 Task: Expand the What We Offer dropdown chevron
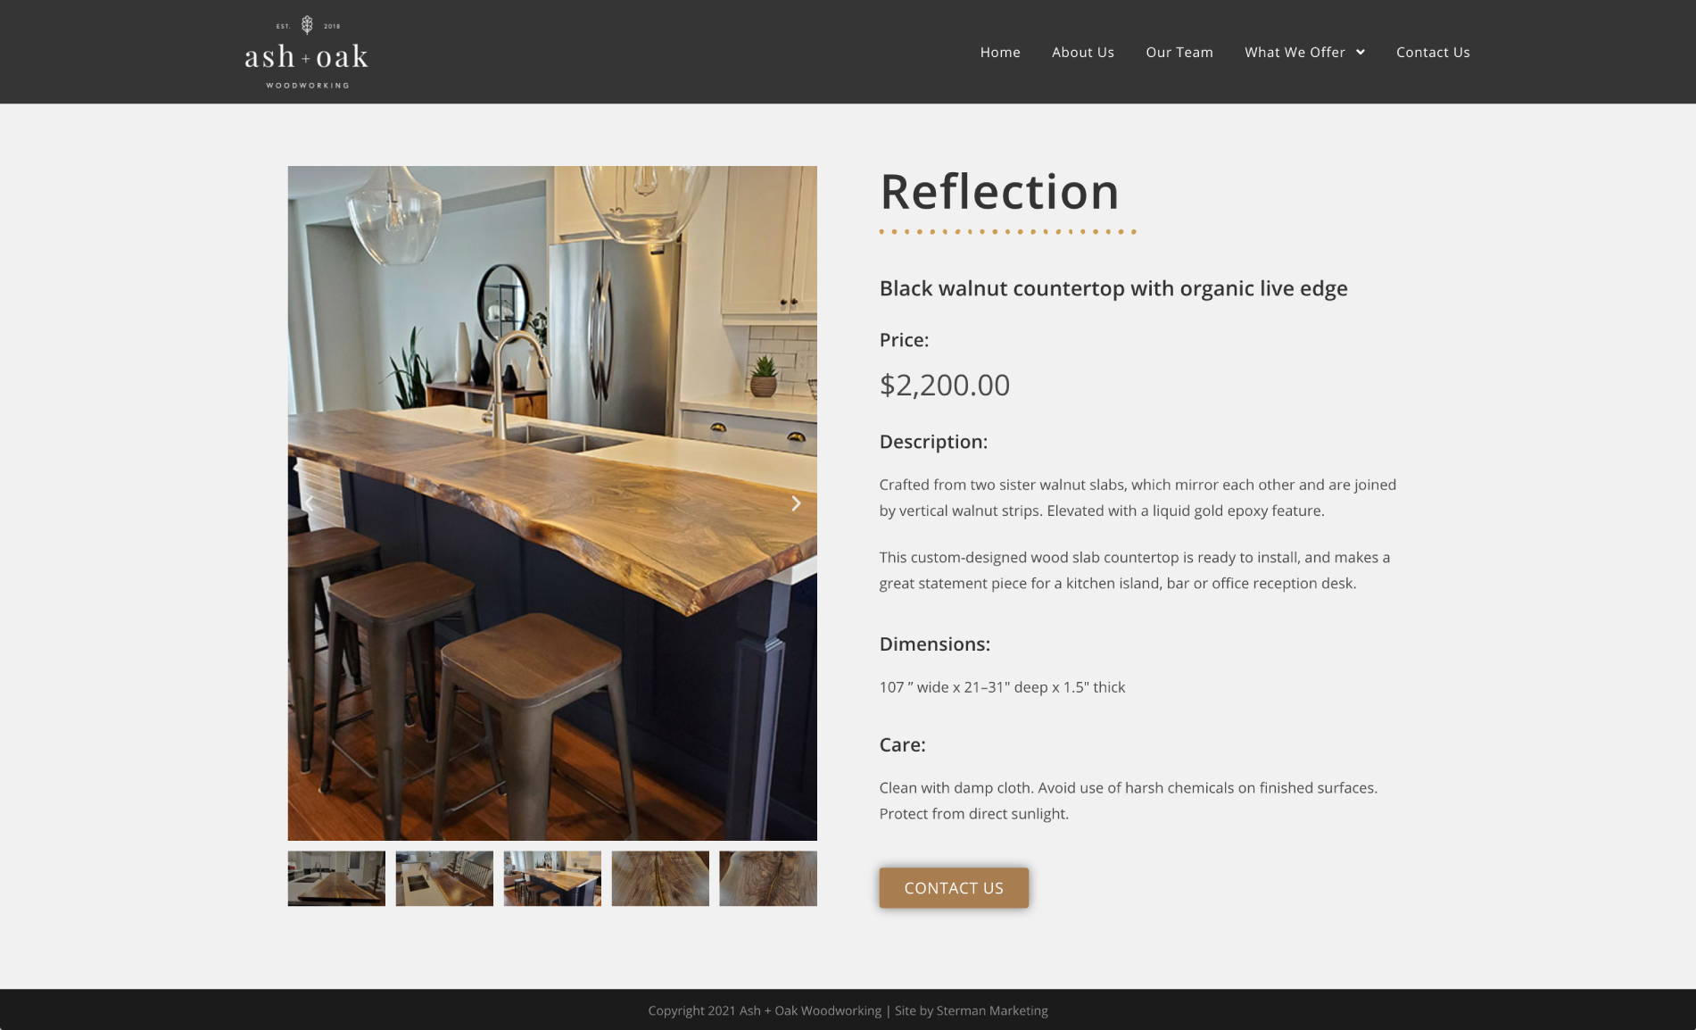1361,52
